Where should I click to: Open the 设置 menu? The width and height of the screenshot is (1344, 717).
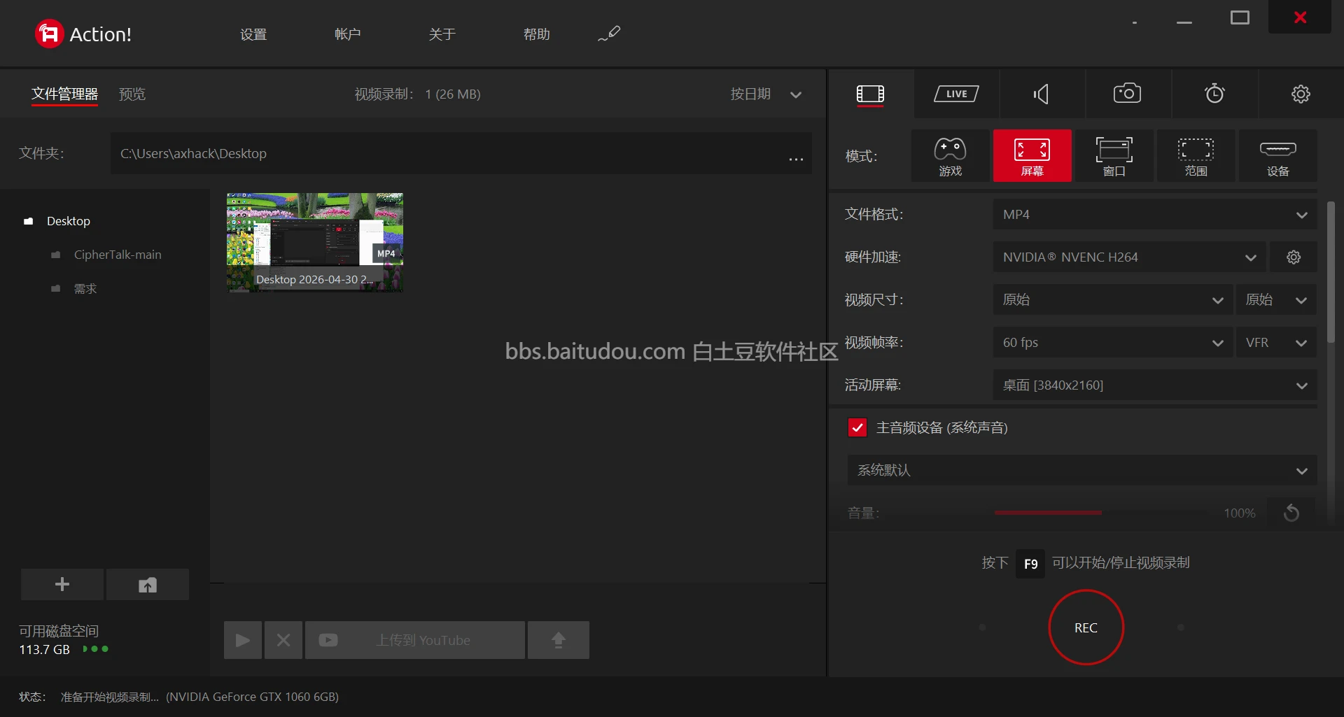(253, 34)
